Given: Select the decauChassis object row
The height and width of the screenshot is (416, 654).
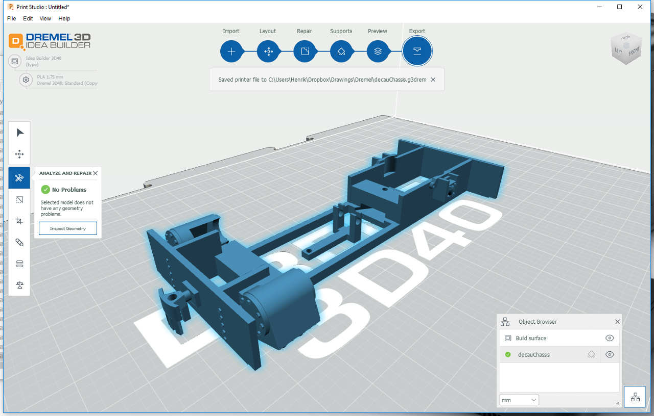Looking at the screenshot, I should pos(559,354).
